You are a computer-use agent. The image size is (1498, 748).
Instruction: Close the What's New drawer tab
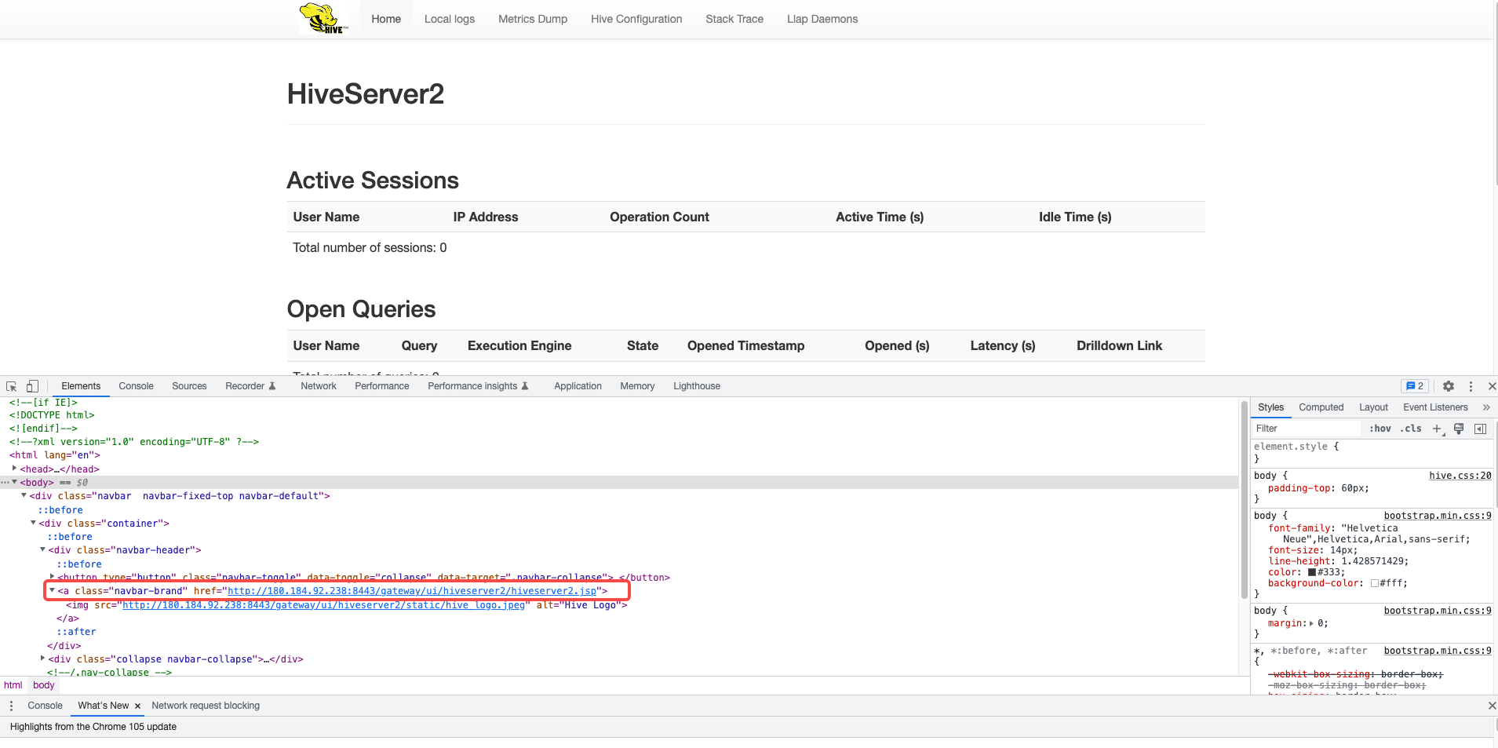tap(138, 706)
